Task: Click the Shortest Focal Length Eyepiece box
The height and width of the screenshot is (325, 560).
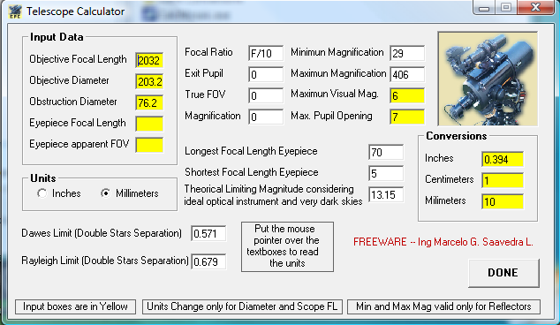Action: pos(386,174)
